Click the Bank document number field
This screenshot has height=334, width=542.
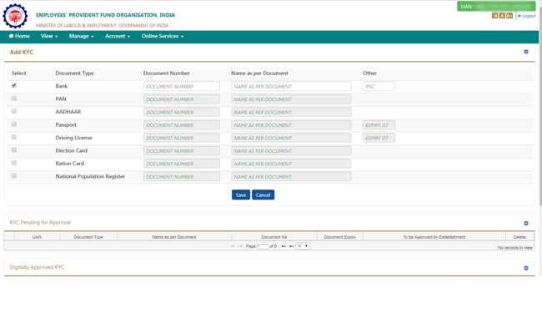181,86
